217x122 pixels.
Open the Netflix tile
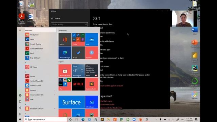(78, 84)
